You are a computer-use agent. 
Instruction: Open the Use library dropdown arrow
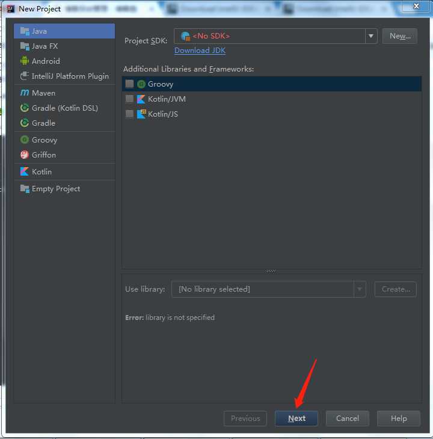360,289
